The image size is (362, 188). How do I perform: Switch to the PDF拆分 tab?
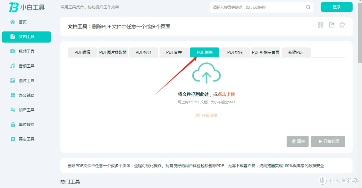click(x=143, y=52)
